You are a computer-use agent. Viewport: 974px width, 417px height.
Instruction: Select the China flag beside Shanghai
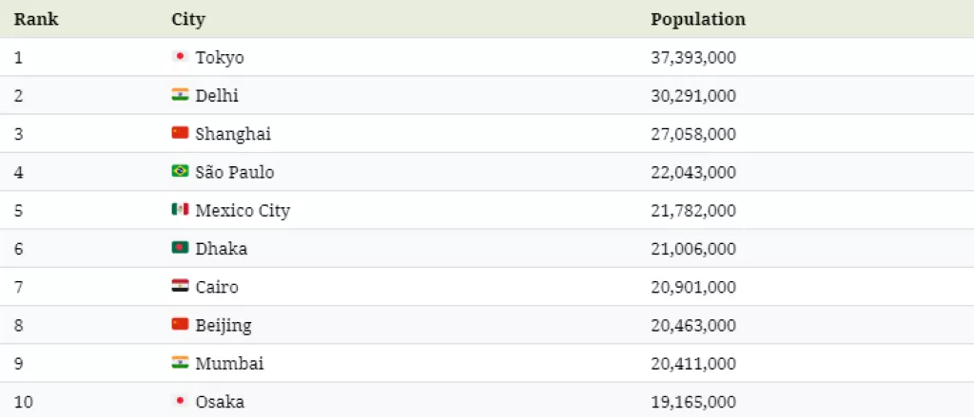tap(180, 133)
